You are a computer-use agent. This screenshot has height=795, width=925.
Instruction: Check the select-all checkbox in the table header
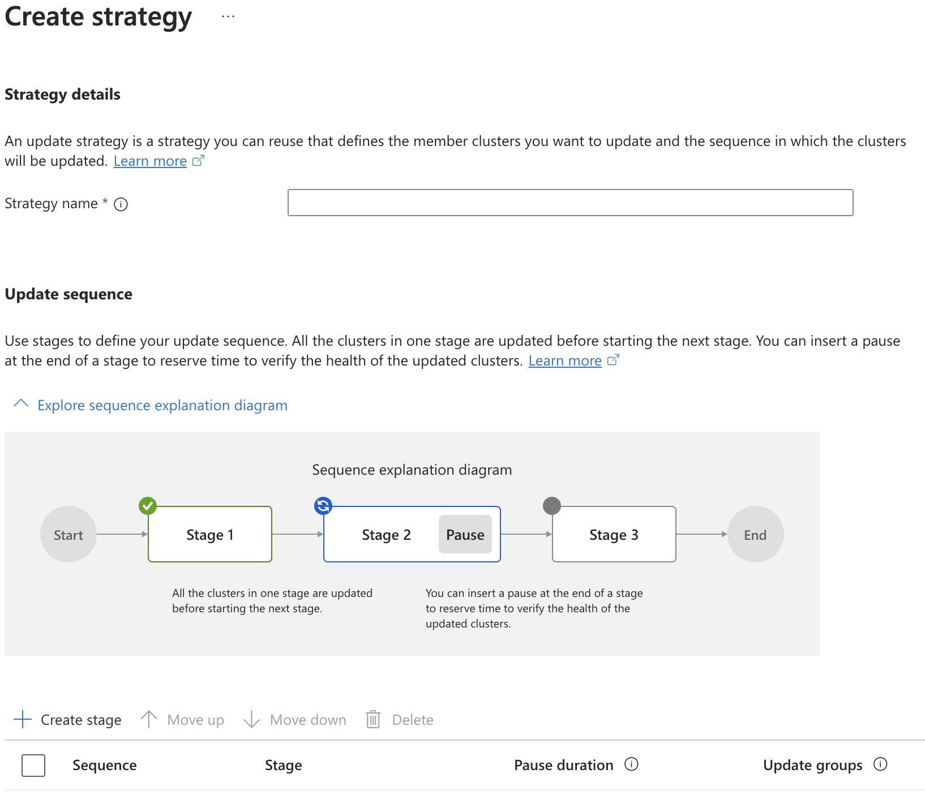tap(33, 766)
